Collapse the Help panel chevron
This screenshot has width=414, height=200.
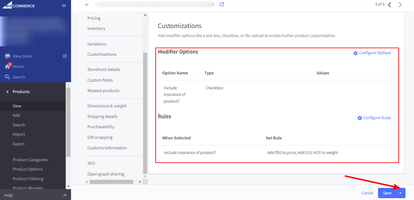click(x=65, y=195)
